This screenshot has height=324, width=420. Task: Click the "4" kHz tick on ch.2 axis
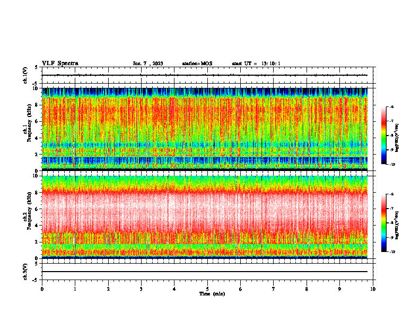pos(37,226)
